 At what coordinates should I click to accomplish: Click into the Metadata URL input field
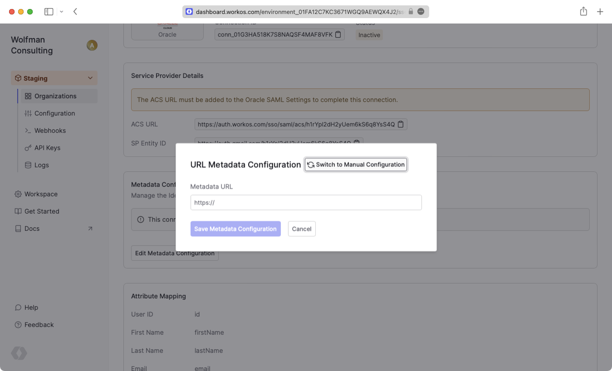pyautogui.click(x=306, y=202)
